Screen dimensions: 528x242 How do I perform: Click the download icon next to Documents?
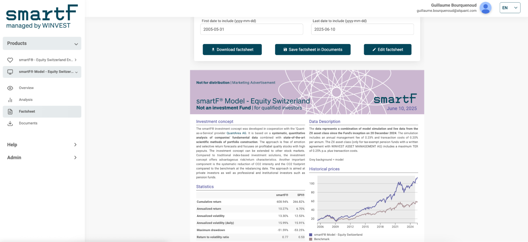pyautogui.click(x=10, y=123)
